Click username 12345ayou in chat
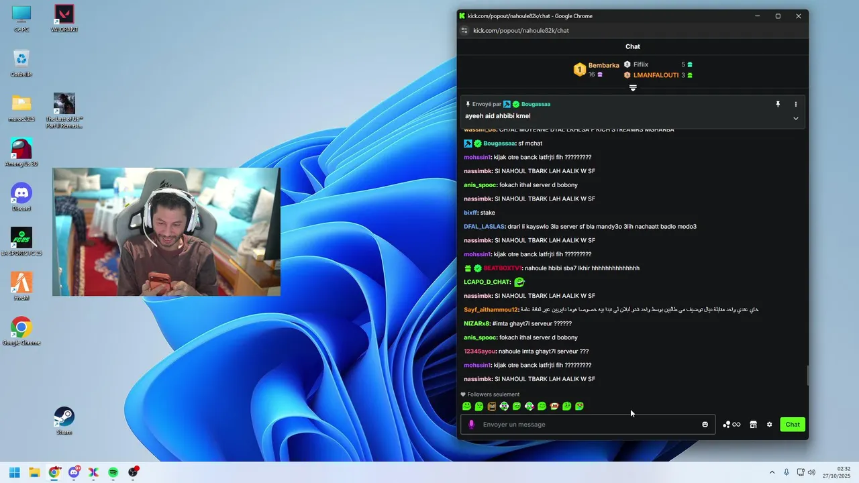This screenshot has width=859, height=483. click(x=480, y=352)
